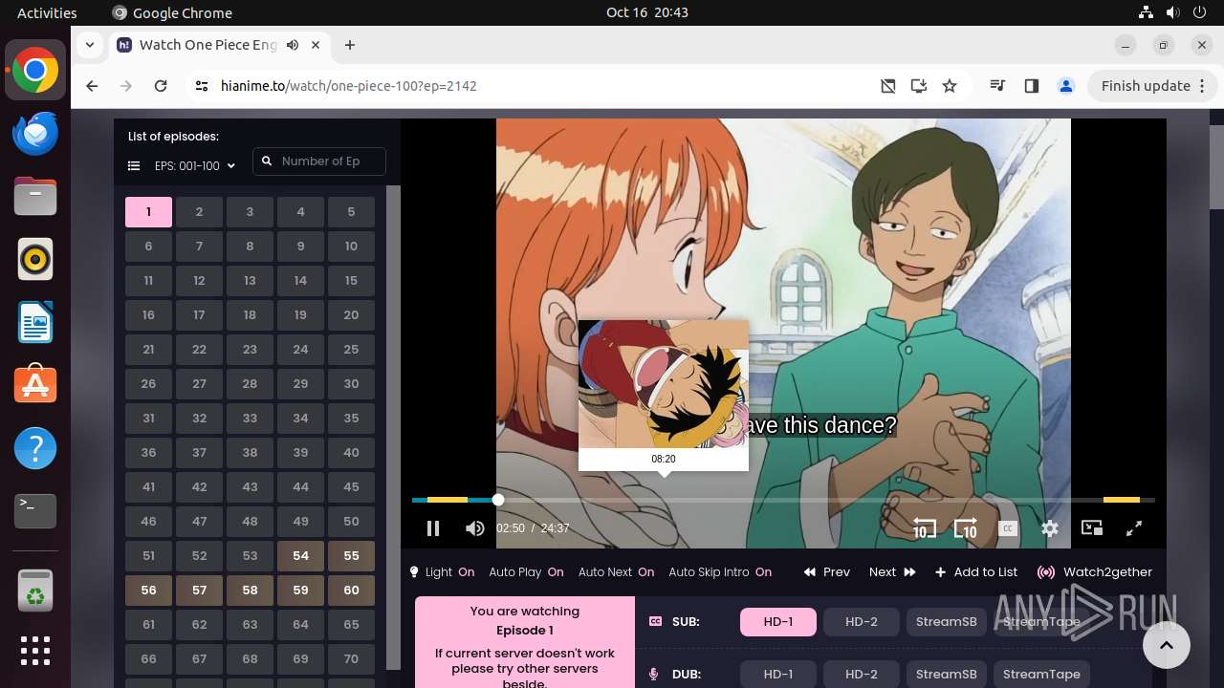The height and width of the screenshot is (688, 1224).
Task: Rewind video 10 seconds
Action: point(924,528)
